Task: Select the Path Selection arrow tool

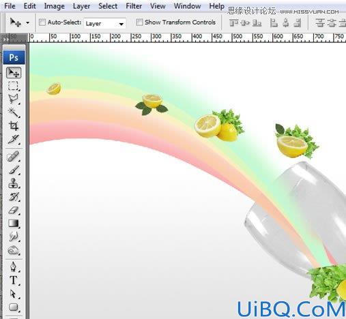Action: (13, 294)
